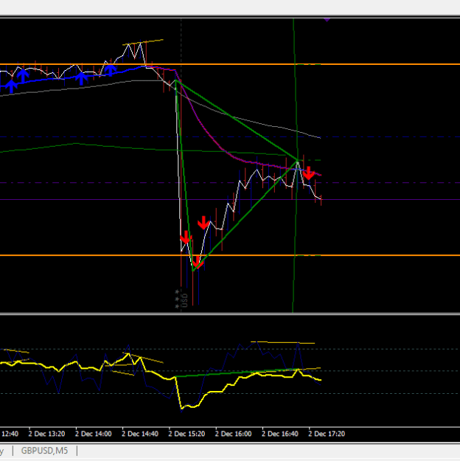Select green trendline in the indicator subwindow
The image size is (460, 461).
235,373
